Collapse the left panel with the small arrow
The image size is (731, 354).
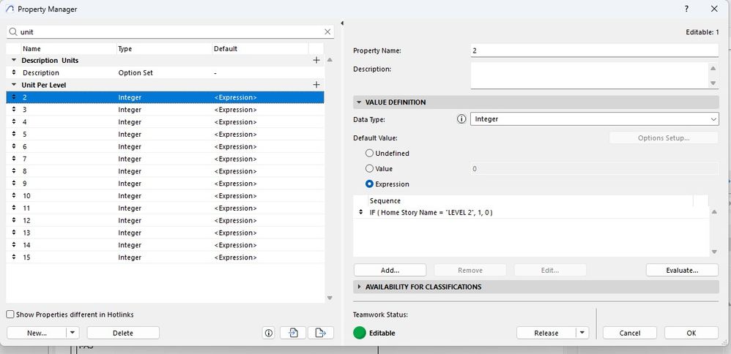[342, 23]
